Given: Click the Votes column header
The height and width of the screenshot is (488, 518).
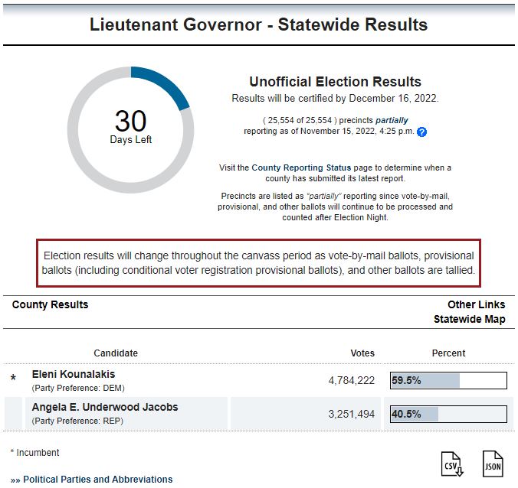Looking at the screenshot, I should (362, 353).
